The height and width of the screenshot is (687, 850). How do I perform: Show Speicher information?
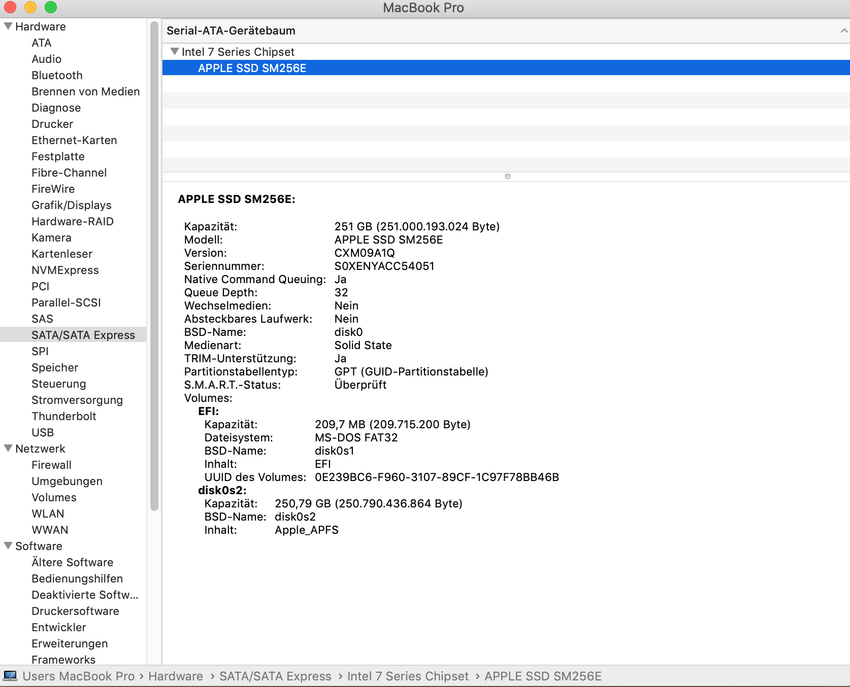point(55,368)
